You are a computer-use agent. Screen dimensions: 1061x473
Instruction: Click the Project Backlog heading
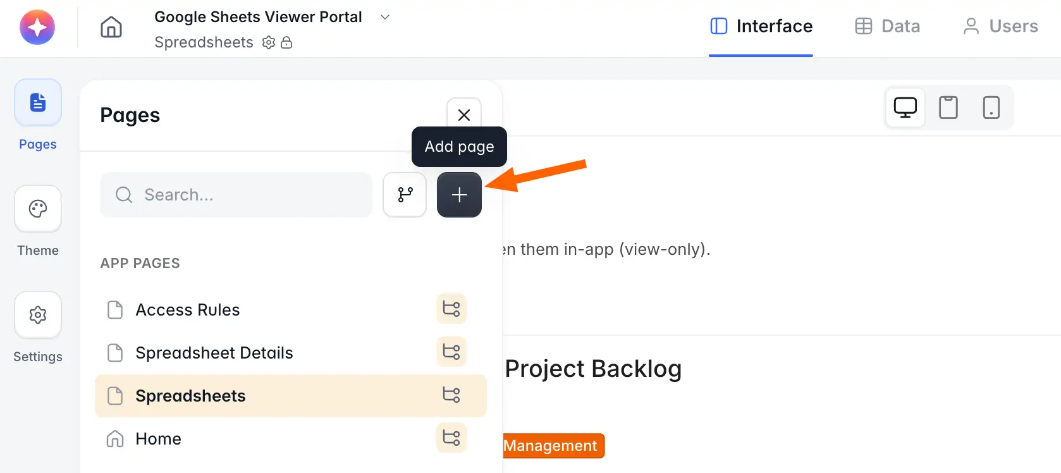point(593,369)
